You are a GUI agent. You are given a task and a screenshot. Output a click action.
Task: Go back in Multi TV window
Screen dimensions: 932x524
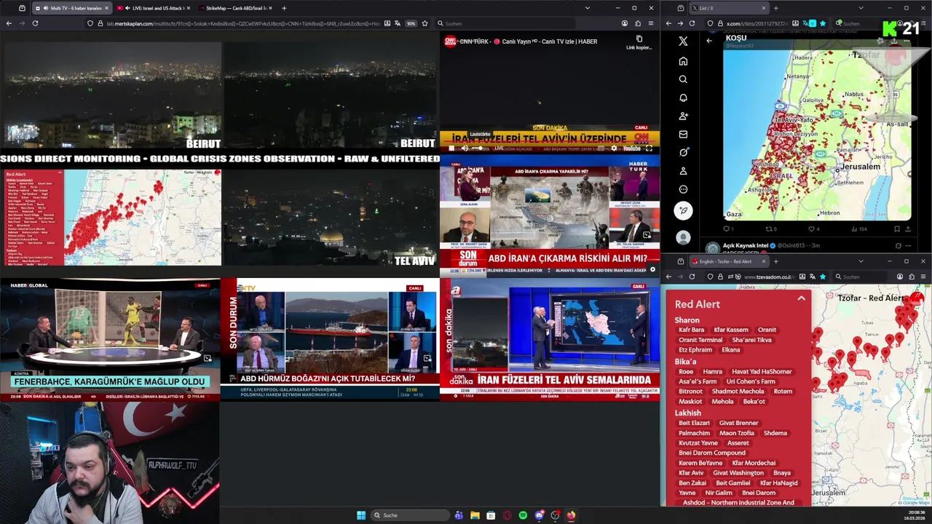(9, 23)
